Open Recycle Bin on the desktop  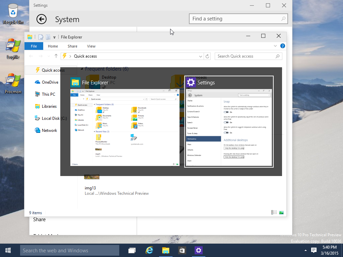(13, 13)
